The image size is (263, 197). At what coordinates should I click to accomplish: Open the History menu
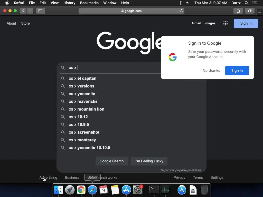point(69,3)
